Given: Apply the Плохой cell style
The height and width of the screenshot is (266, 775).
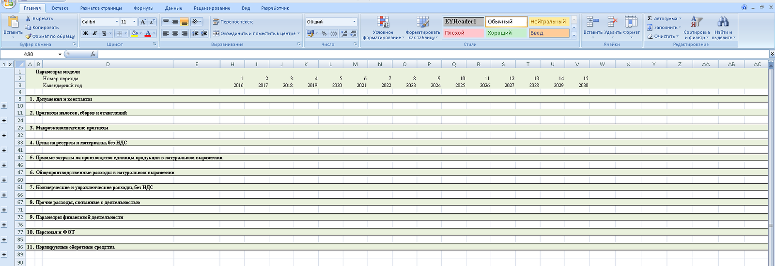Looking at the screenshot, I should 463,33.
